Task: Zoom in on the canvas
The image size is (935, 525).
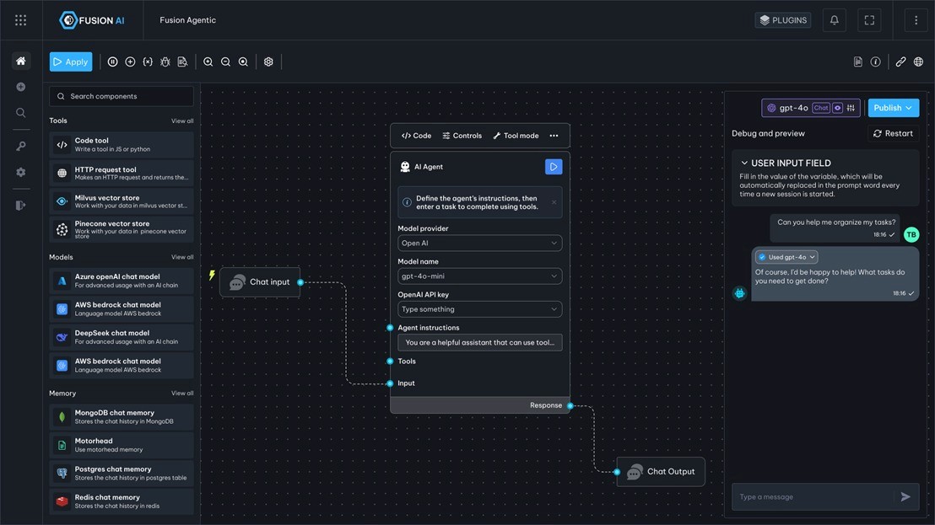Action: 208,62
